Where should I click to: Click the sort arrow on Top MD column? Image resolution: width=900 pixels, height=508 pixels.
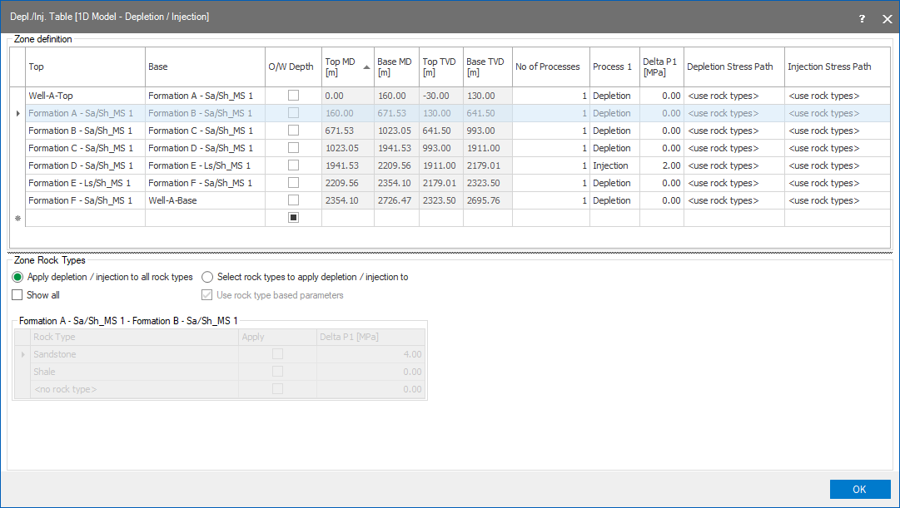tap(367, 67)
